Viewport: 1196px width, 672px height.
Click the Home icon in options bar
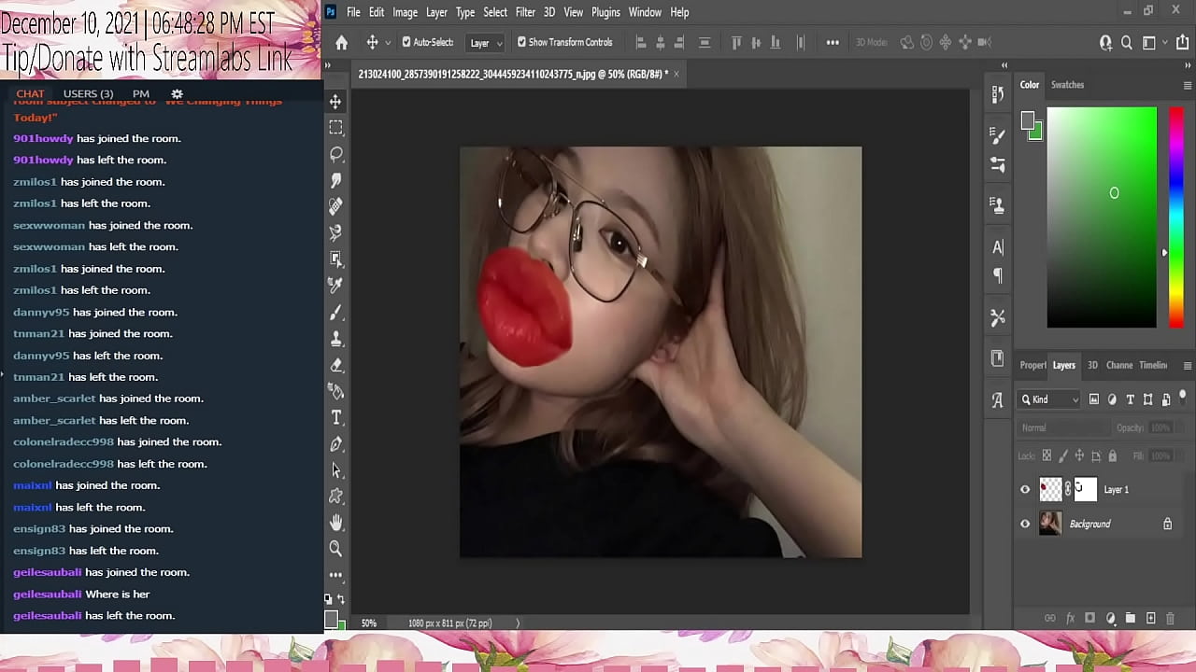coord(342,42)
